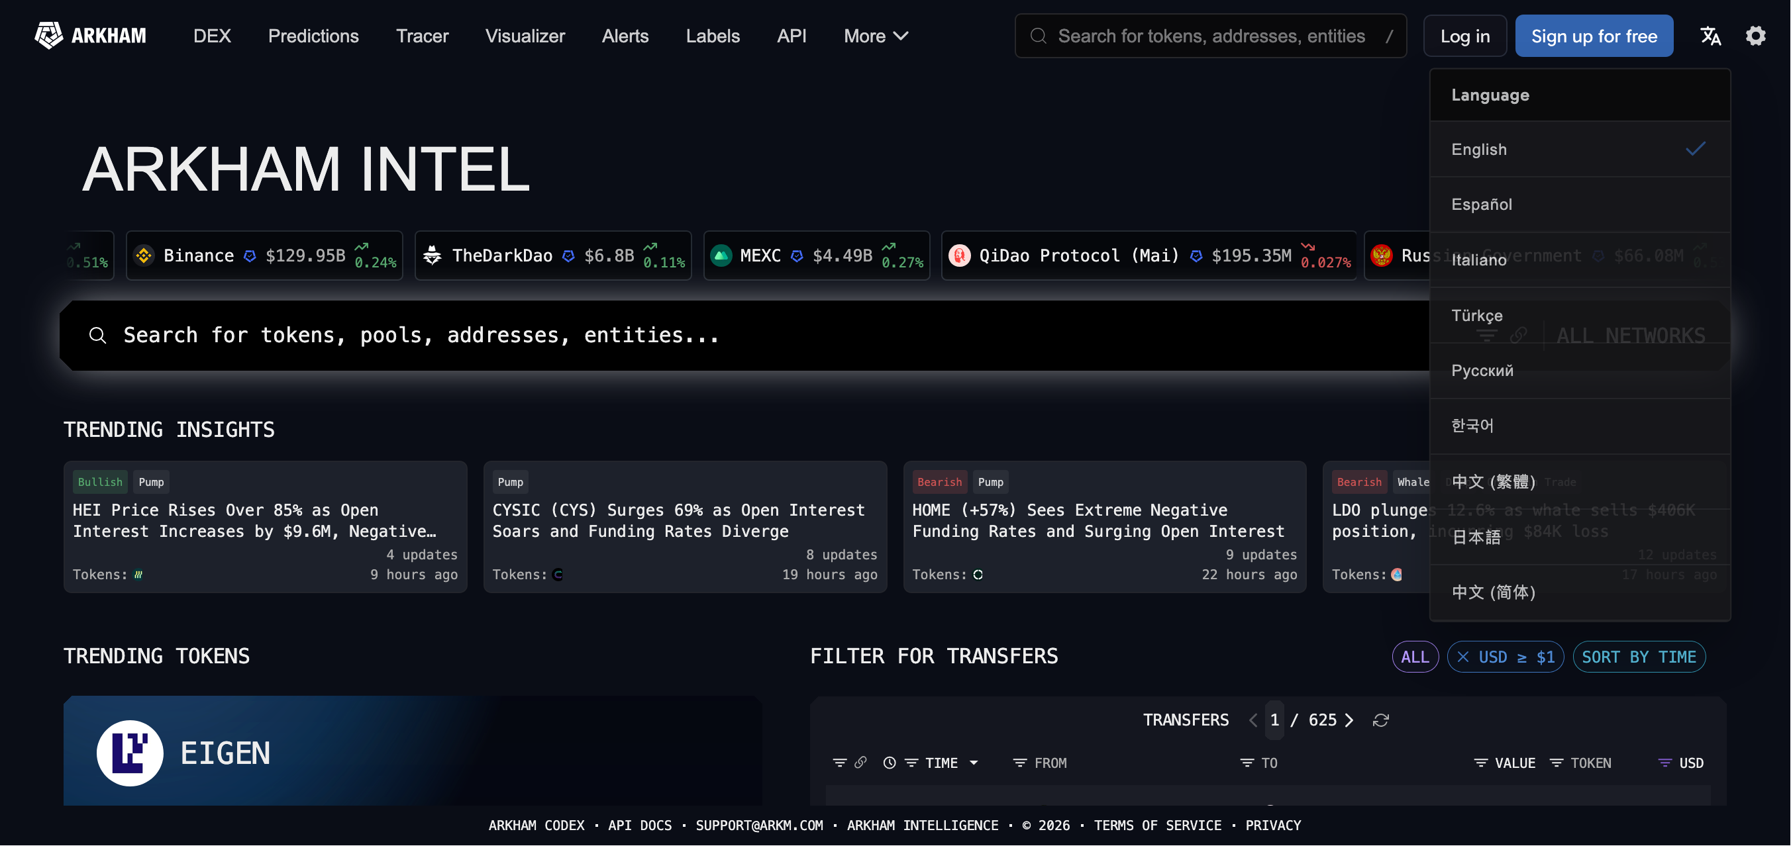
Task: Click the Binance logo in ticker
Action: [x=144, y=256]
